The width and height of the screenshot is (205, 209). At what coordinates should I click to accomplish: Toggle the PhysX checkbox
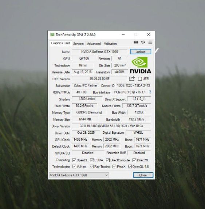[x=114, y=166]
